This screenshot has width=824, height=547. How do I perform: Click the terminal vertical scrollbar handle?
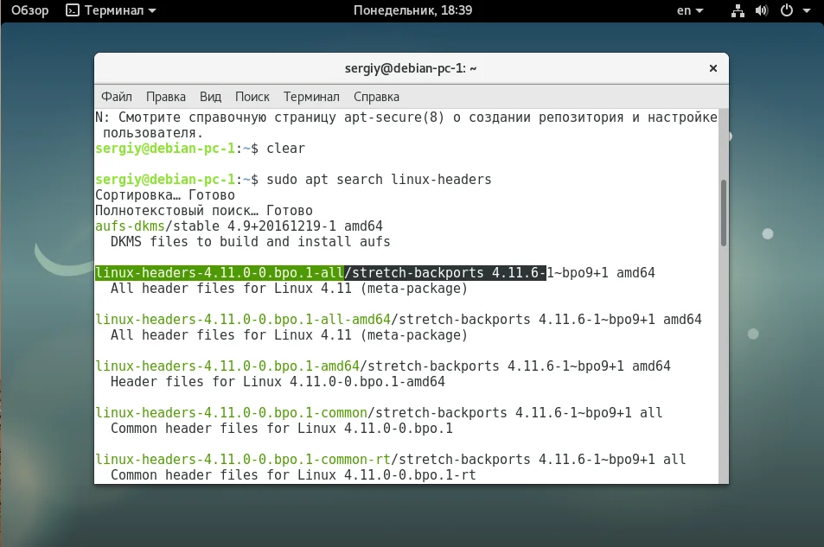(x=724, y=213)
